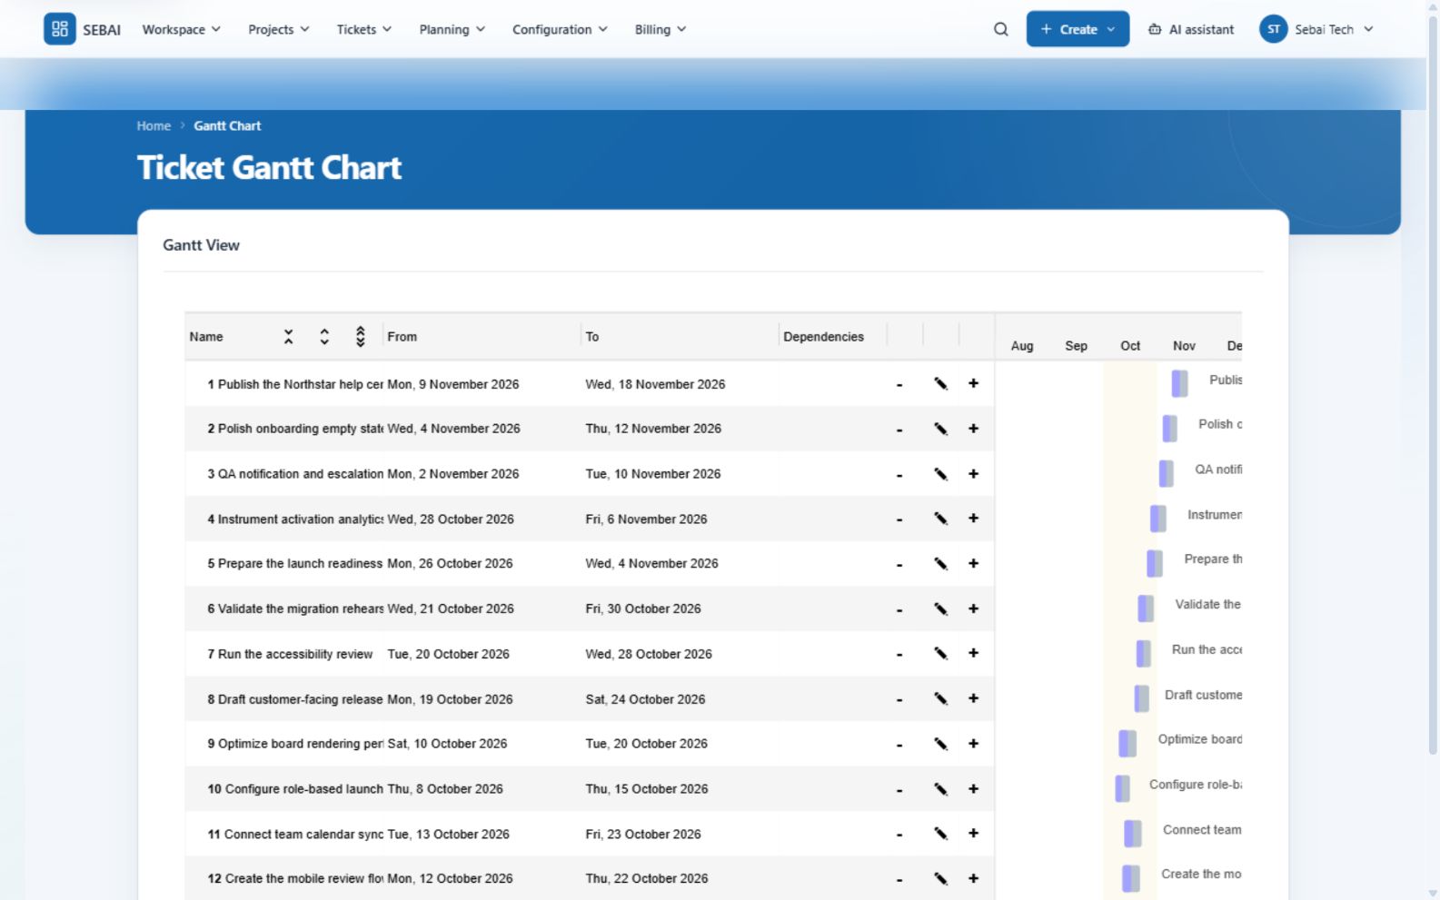Image resolution: width=1440 pixels, height=900 pixels.
Task: Edit row 2 Polish onboarding pencil icon
Action: pos(941,429)
